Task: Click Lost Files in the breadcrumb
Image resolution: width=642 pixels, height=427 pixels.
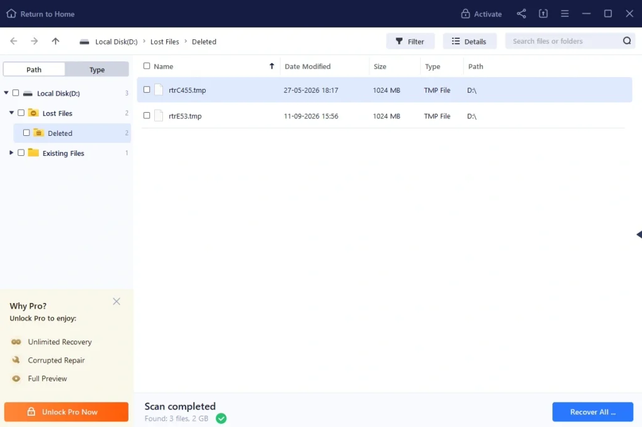Action: coord(165,42)
